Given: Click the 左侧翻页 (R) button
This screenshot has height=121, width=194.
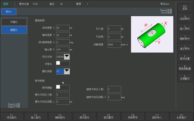Looking at the screenshot, I should (x=185, y=78).
